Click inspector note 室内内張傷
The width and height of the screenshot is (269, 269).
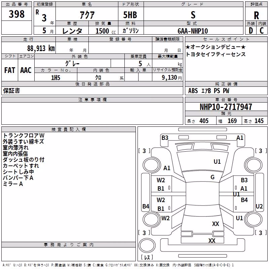[x=15, y=154]
